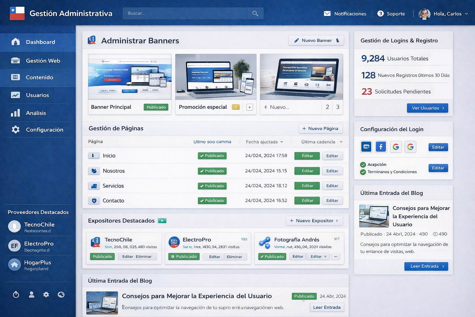Open the Promoción especial banner thumbnail
The width and height of the screenshot is (475, 317).
(x=216, y=77)
